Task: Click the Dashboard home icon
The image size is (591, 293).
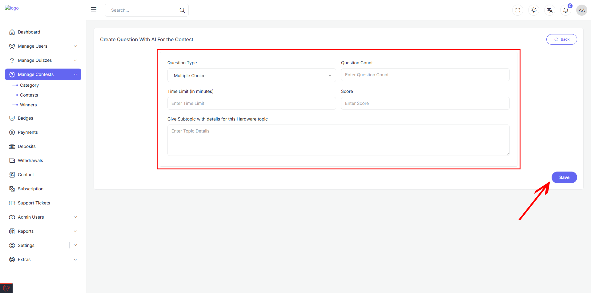Action: (x=12, y=32)
